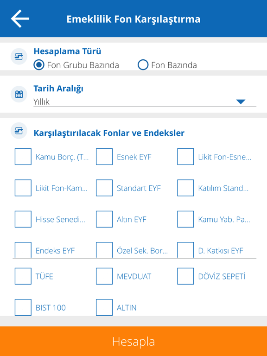Tick the Esnek EYF checkbox

(x=104, y=157)
